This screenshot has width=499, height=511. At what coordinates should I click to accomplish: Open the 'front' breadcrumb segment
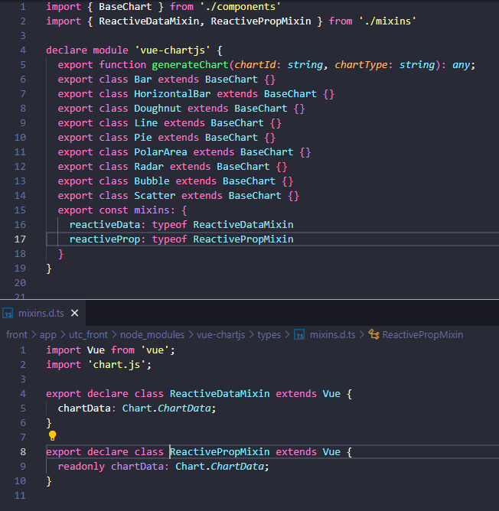tap(17, 335)
